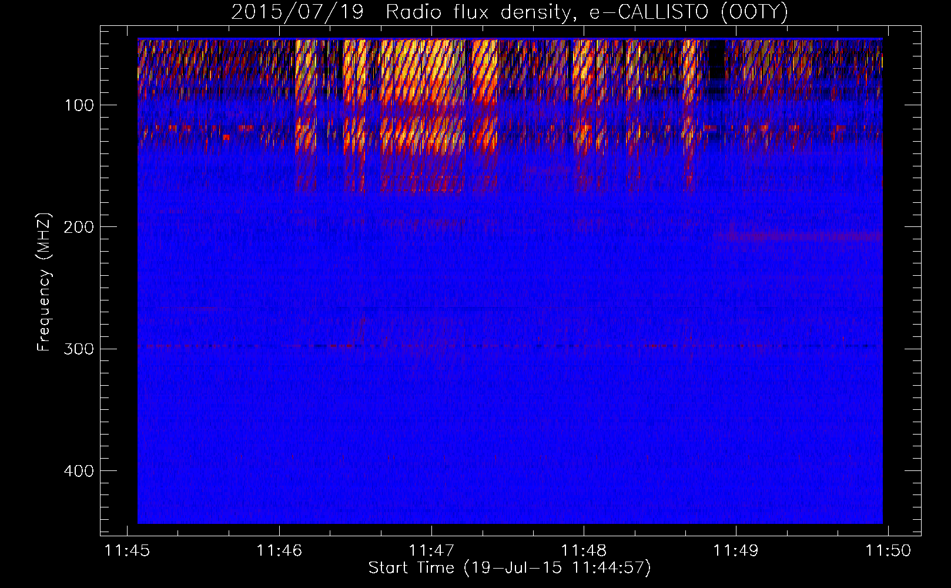The image size is (951, 588).
Task: Select the 11:46 time tick label
Action: (279, 550)
